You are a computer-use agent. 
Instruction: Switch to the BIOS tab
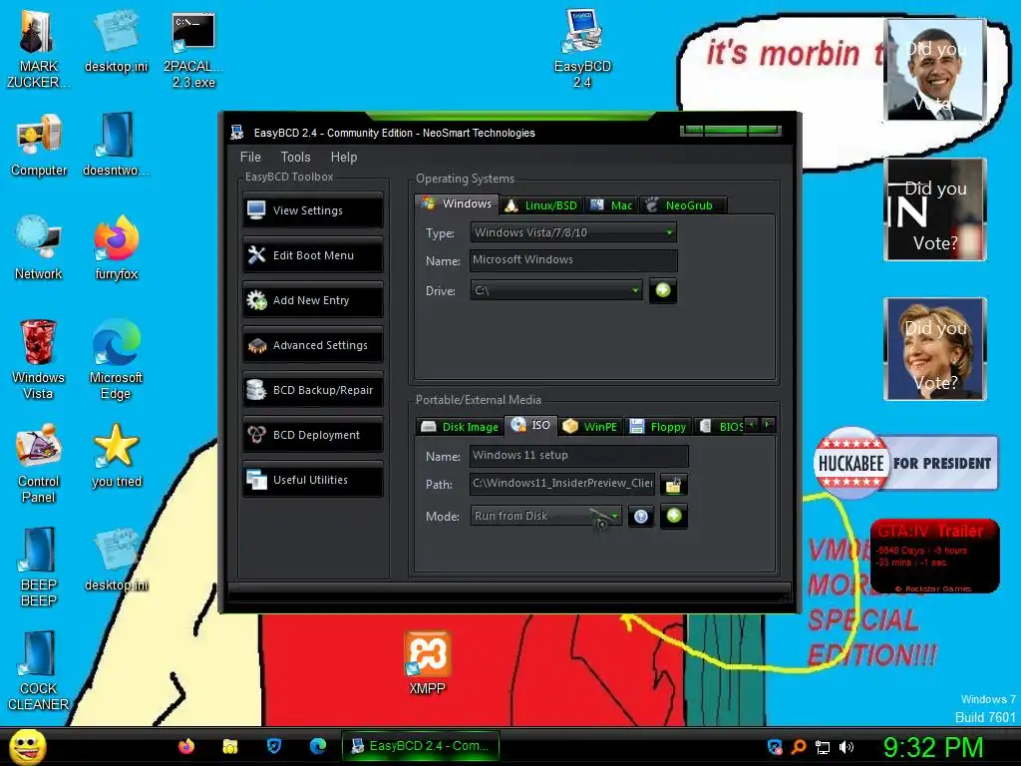pos(721,427)
